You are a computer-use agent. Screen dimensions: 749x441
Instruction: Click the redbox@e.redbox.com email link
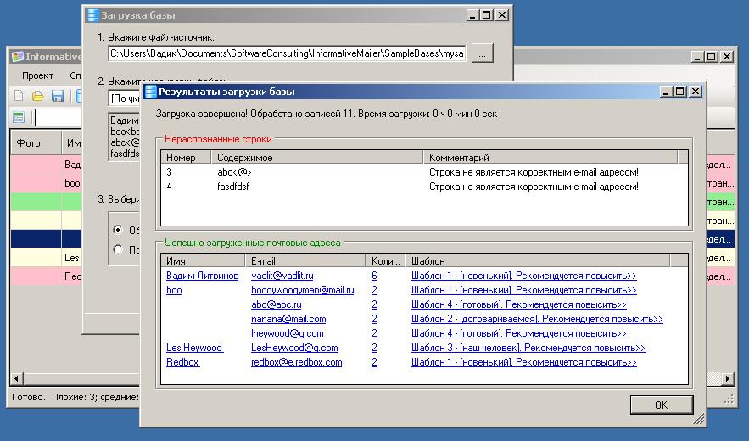297,362
